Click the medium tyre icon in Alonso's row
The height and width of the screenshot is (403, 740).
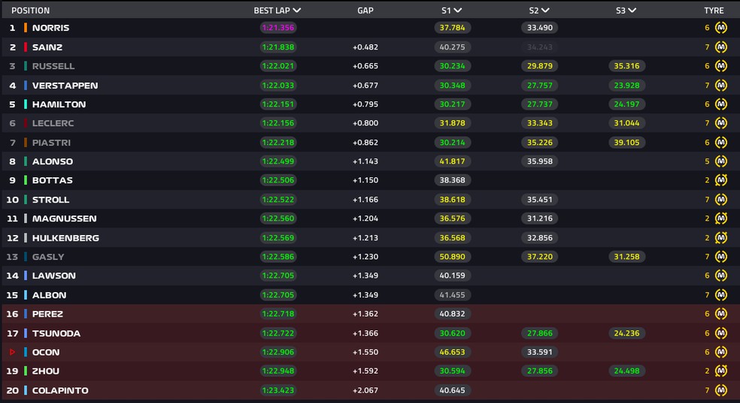(x=720, y=161)
